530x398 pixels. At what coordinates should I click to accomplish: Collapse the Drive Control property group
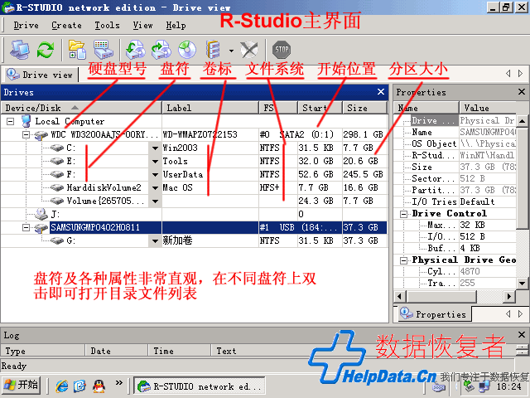pos(403,214)
